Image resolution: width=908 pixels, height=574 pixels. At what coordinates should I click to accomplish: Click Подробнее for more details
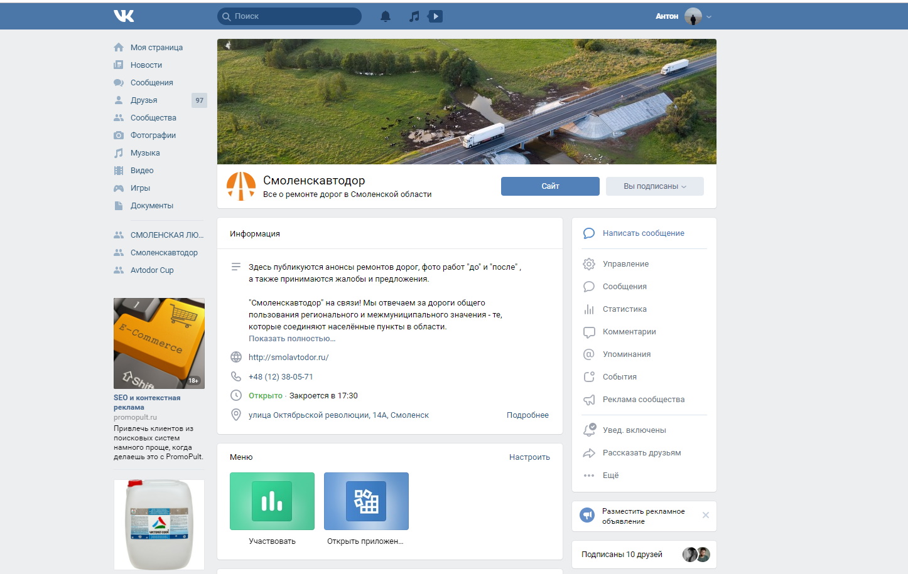click(527, 415)
